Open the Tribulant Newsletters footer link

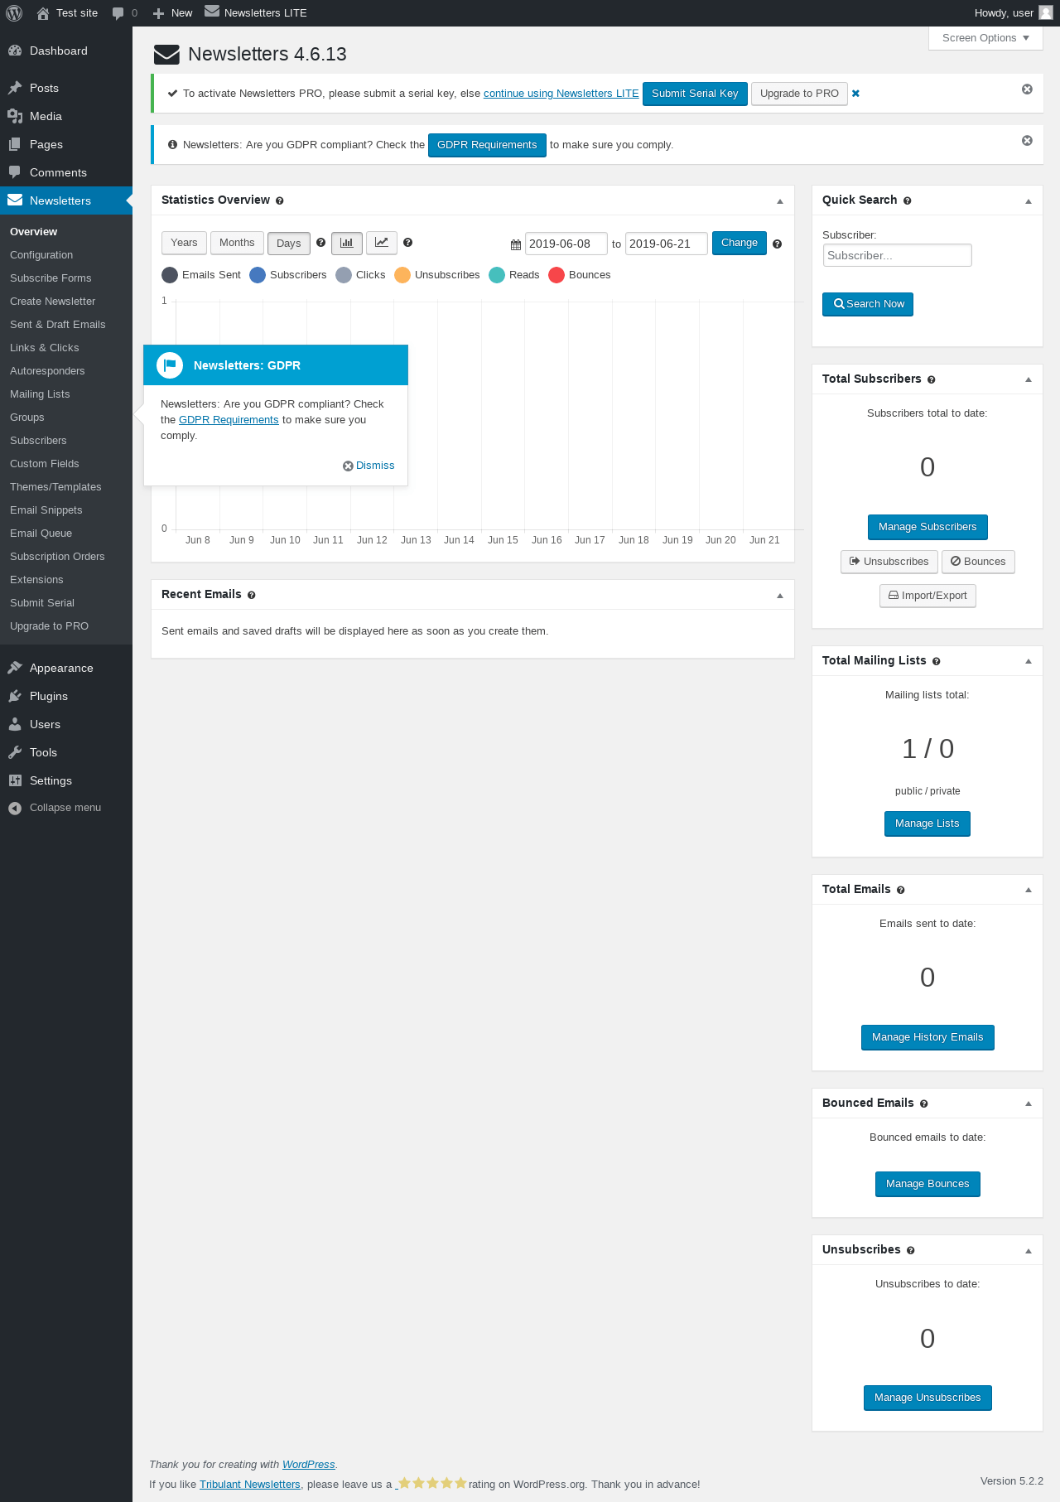(250, 1484)
